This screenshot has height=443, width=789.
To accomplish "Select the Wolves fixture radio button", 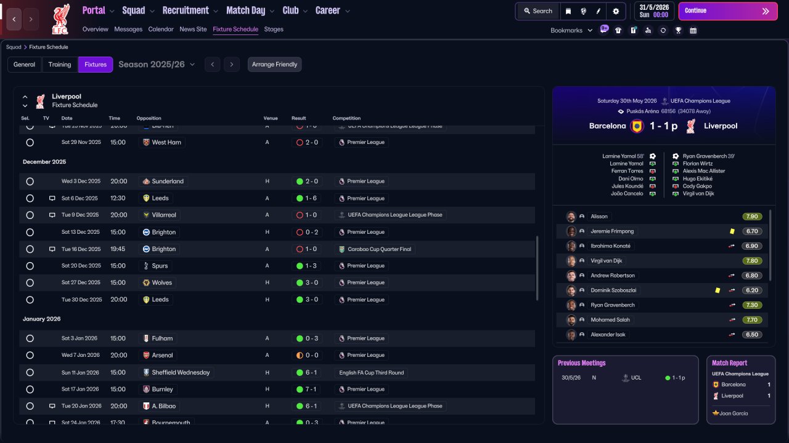I will [x=30, y=283].
